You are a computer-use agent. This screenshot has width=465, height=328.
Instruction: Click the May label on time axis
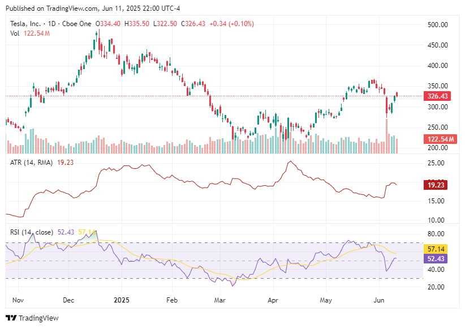pos(326,300)
